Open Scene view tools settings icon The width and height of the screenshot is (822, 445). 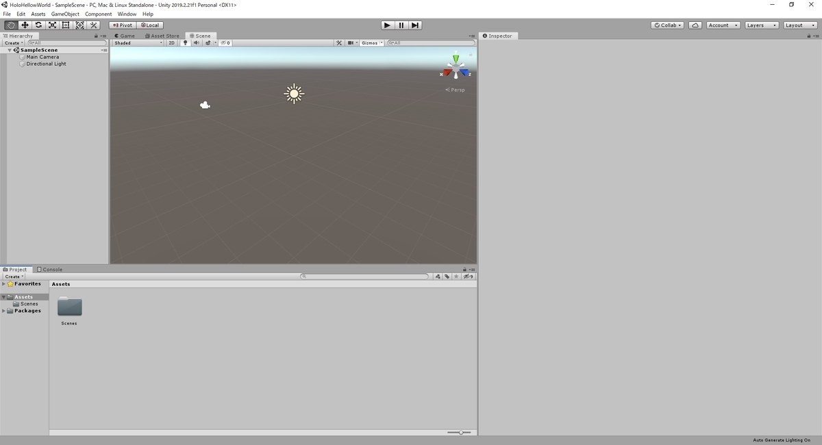pos(339,42)
